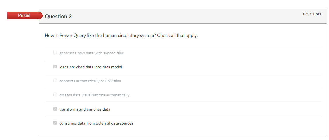Tick the 'connects automatically to CSV files' checkbox
This screenshot has height=140, width=329.
pyautogui.click(x=55, y=81)
